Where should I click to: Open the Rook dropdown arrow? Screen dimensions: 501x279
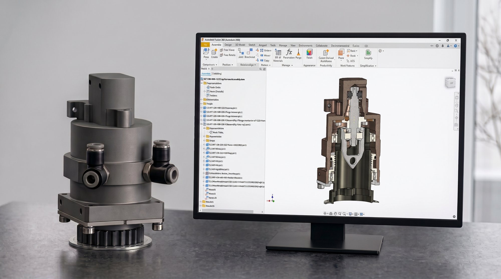point(357,56)
